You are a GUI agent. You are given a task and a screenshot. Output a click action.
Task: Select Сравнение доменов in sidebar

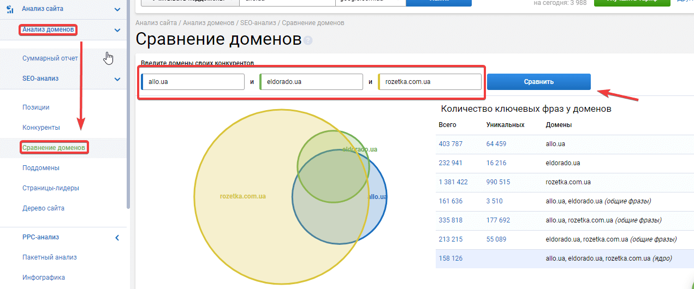54,148
